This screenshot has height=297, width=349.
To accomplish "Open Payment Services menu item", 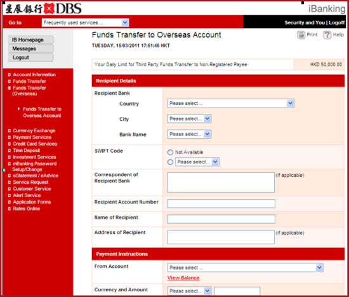I will coord(32,137).
